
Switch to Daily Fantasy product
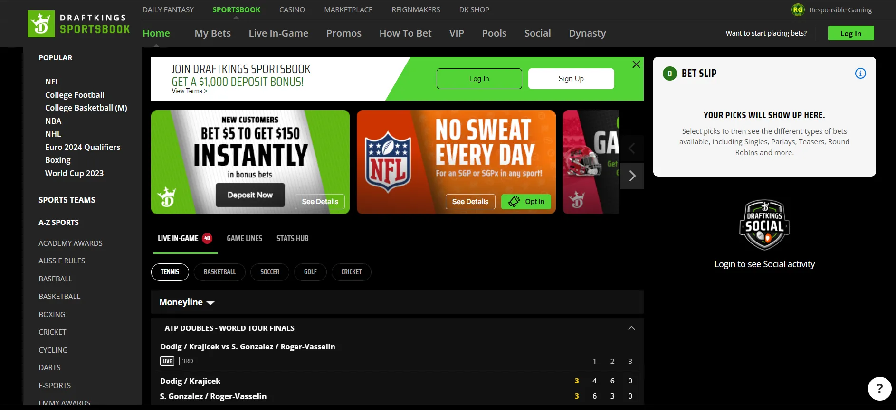pos(168,9)
